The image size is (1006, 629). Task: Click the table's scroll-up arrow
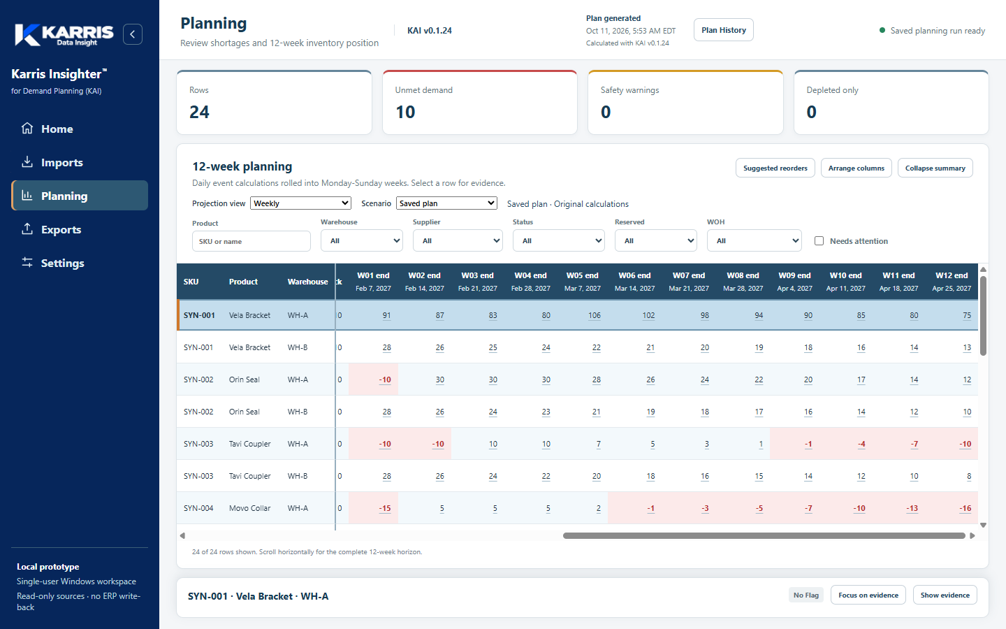click(x=983, y=269)
